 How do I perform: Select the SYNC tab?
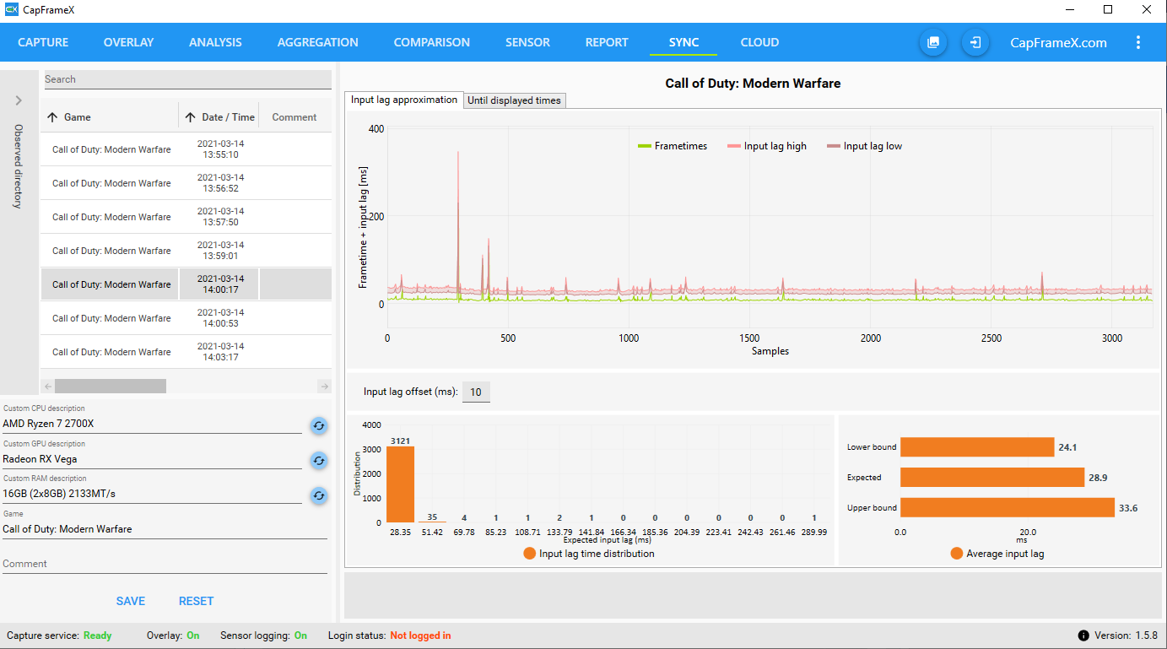(x=683, y=42)
